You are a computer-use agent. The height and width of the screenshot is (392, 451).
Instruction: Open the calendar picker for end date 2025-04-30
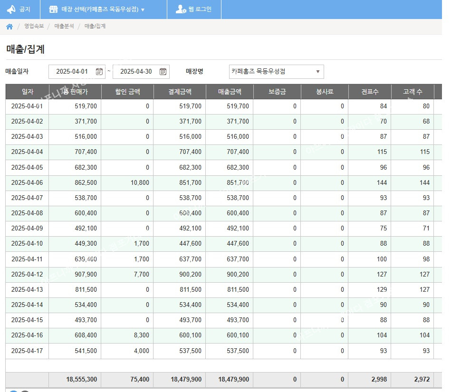coord(163,72)
